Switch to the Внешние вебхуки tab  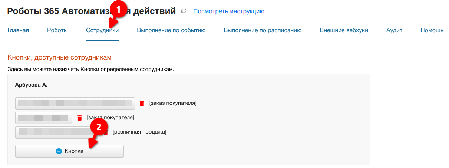pos(344,30)
